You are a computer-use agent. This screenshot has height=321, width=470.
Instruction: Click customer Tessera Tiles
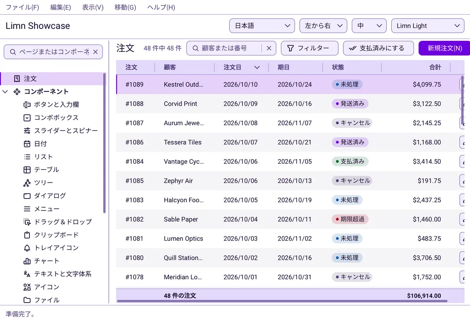183,142
